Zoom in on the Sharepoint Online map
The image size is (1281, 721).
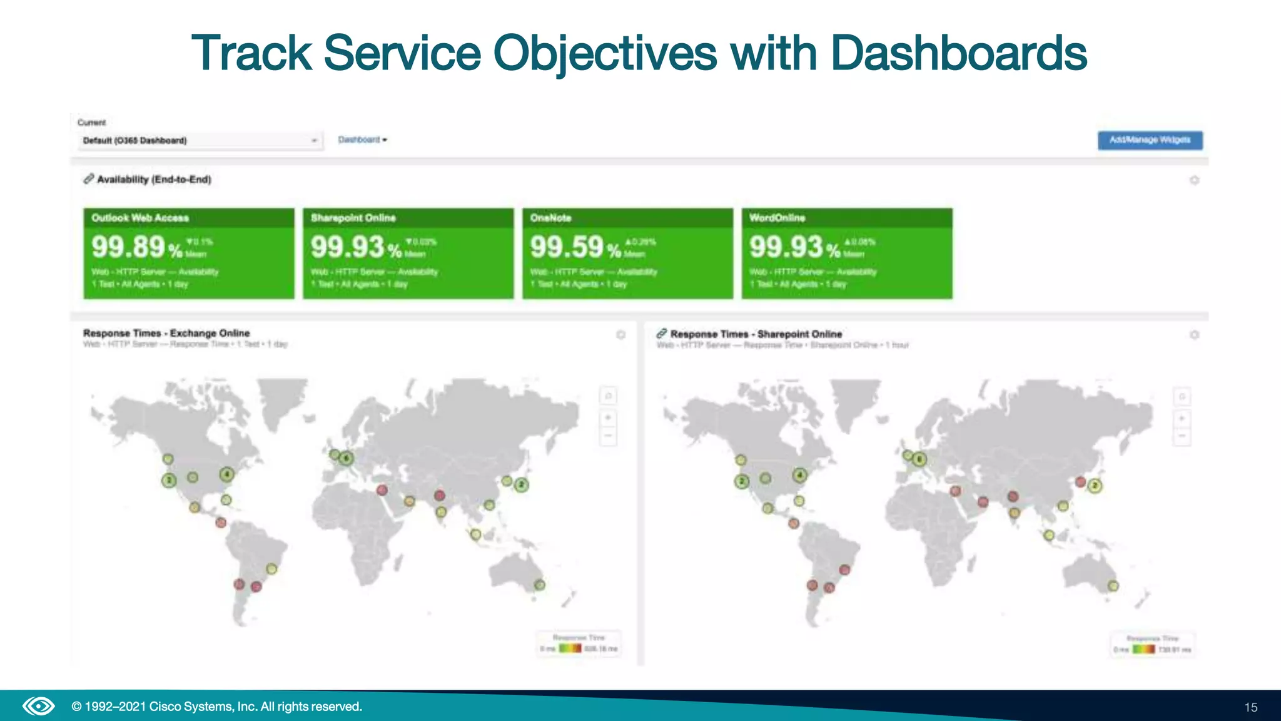(1182, 419)
